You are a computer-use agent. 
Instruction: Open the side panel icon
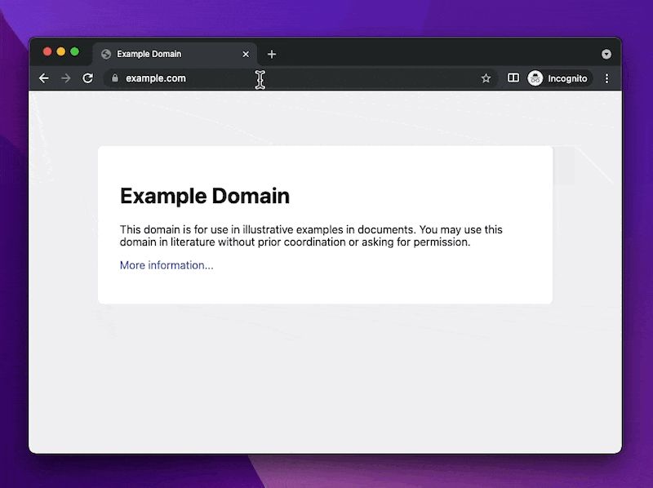513,78
